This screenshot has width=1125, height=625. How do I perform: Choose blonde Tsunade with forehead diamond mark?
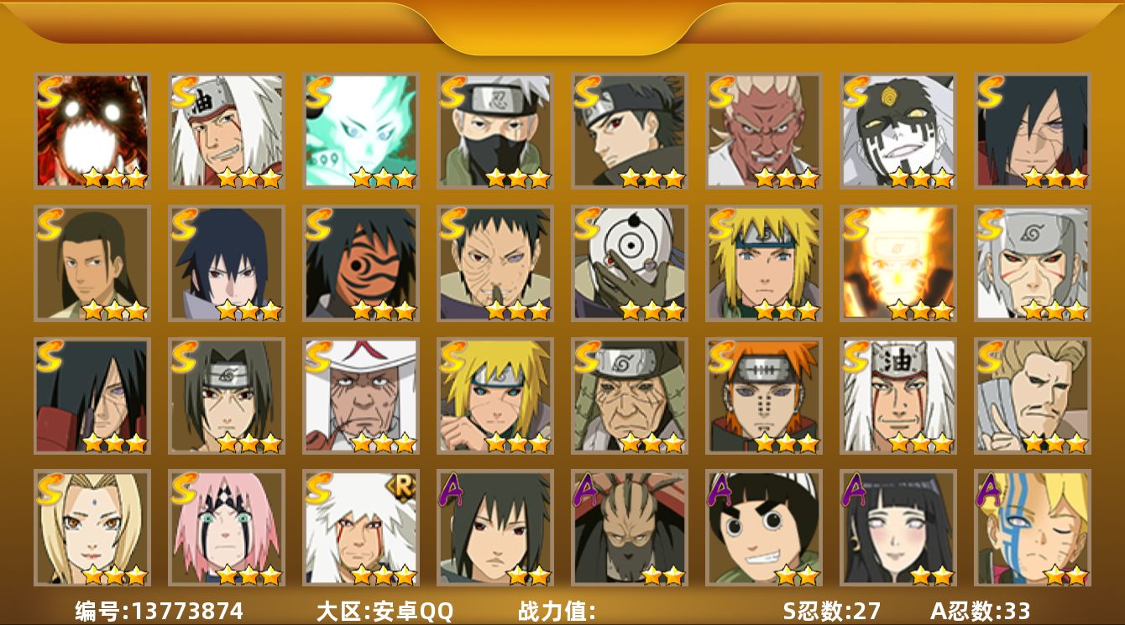(x=92, y=528)
